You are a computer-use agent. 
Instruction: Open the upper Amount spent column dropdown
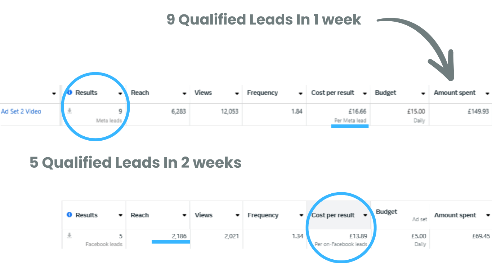point(488,93)
